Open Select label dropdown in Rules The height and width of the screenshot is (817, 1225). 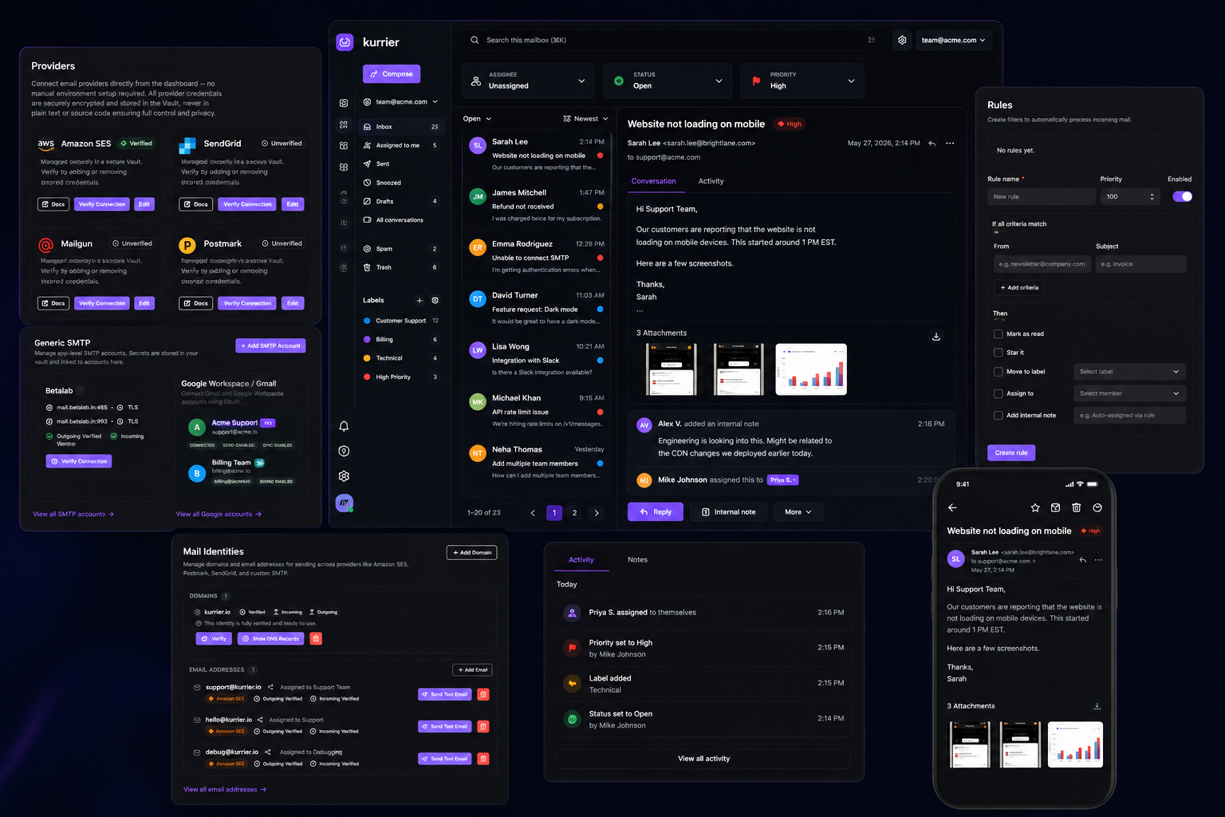coord(1129,372)
